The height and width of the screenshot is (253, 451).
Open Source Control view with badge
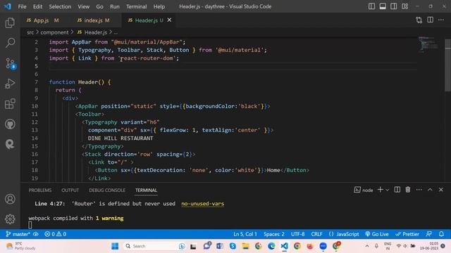pos(11,63)
